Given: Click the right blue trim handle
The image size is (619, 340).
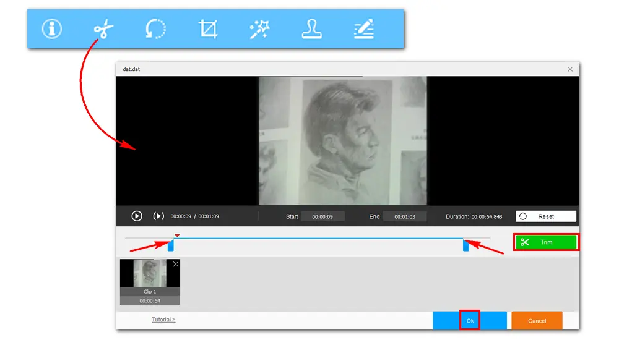Looking at the screenshot, I should click(466, 245).
